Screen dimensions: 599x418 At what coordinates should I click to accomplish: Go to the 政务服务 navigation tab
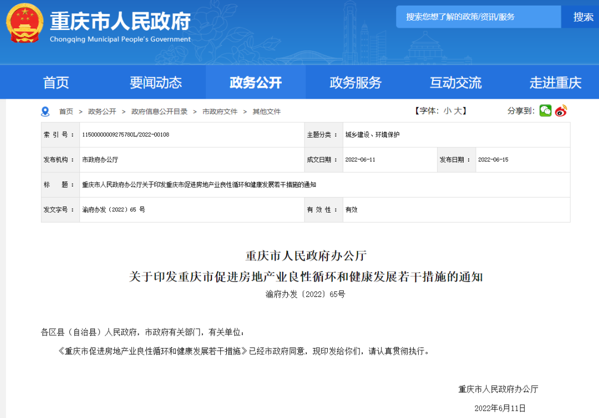click(356, 83)
